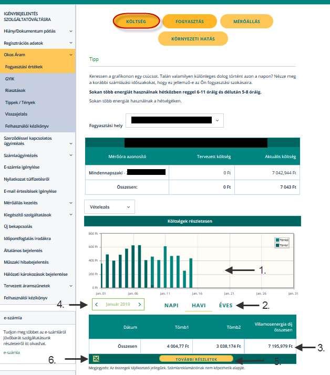Select the NAPI view
This screenshot has width=330, height=375.
171,305
